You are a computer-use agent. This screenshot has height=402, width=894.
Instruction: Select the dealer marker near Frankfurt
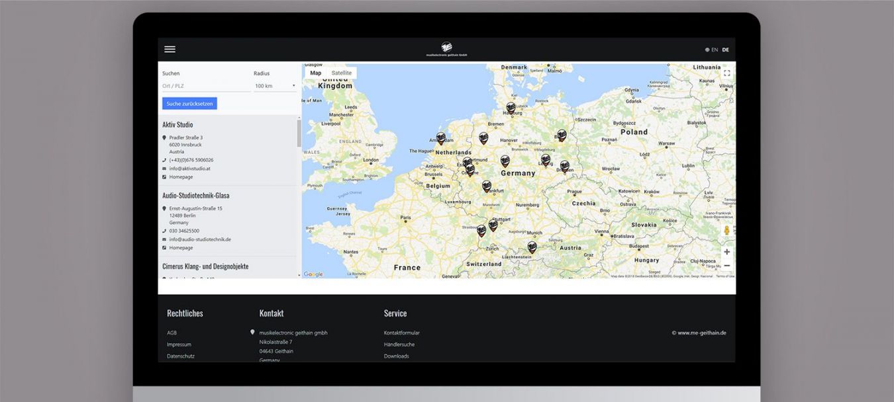487,186
